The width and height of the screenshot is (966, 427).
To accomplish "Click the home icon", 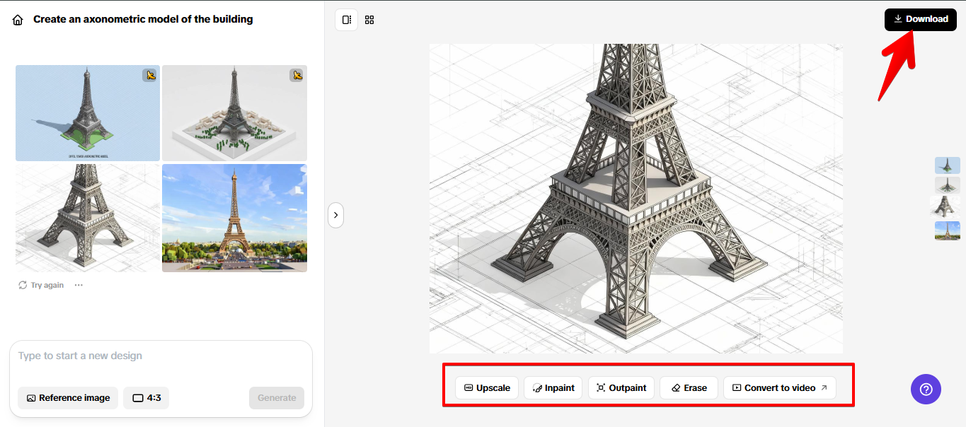I will click(x=18, y=20).
